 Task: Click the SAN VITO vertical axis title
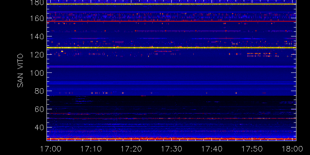20,71
